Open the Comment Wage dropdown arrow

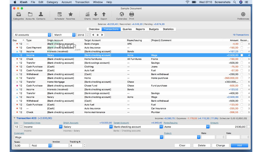tap(161, 137)
